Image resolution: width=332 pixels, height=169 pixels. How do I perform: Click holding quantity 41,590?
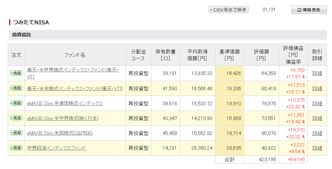click(x=170, y=88)
